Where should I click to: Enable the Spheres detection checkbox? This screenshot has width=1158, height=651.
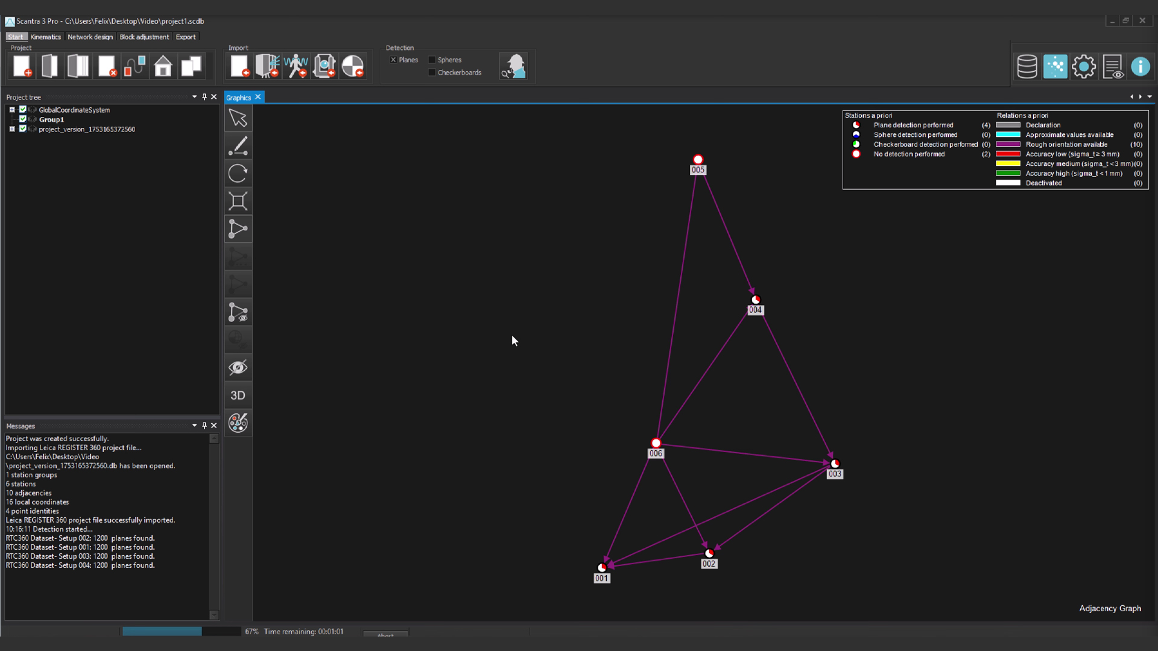click(432, 60)
